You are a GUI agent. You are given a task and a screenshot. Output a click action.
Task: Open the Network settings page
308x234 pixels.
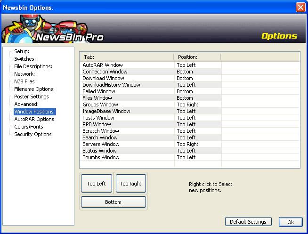click(x=24, y=74)
